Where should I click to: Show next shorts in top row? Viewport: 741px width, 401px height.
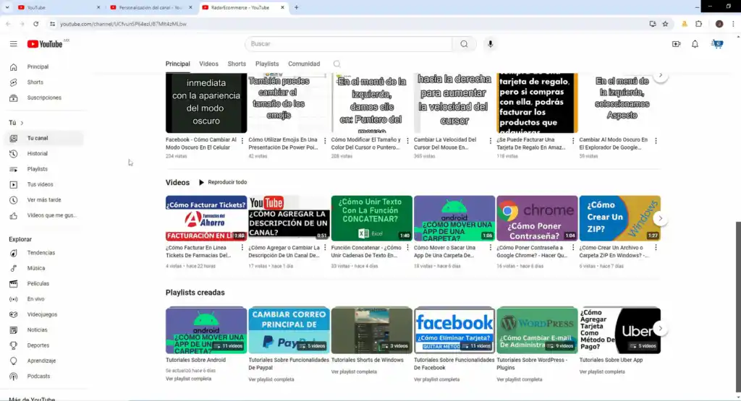(660, 75)
